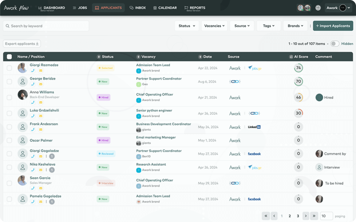Image resolution: width=356 pixels, height=222 pixels.
Task: Expand the Vacancies filter dropdown
Action: (x=214, y=26)
